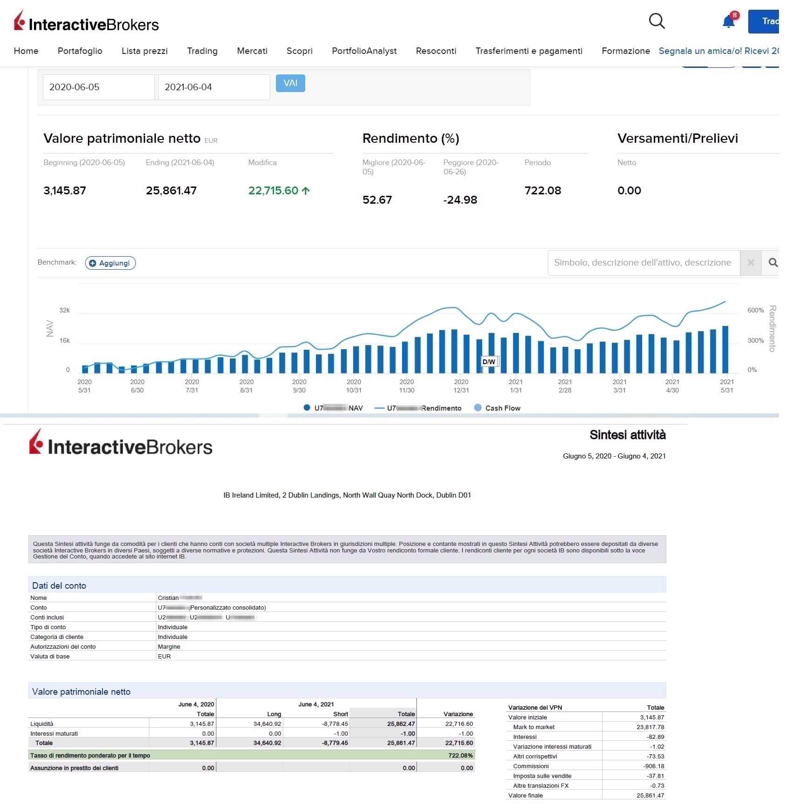Screen dimensions: 792x811
Task: Click the Aggiungi benchmark button
Action: point(110,263)
